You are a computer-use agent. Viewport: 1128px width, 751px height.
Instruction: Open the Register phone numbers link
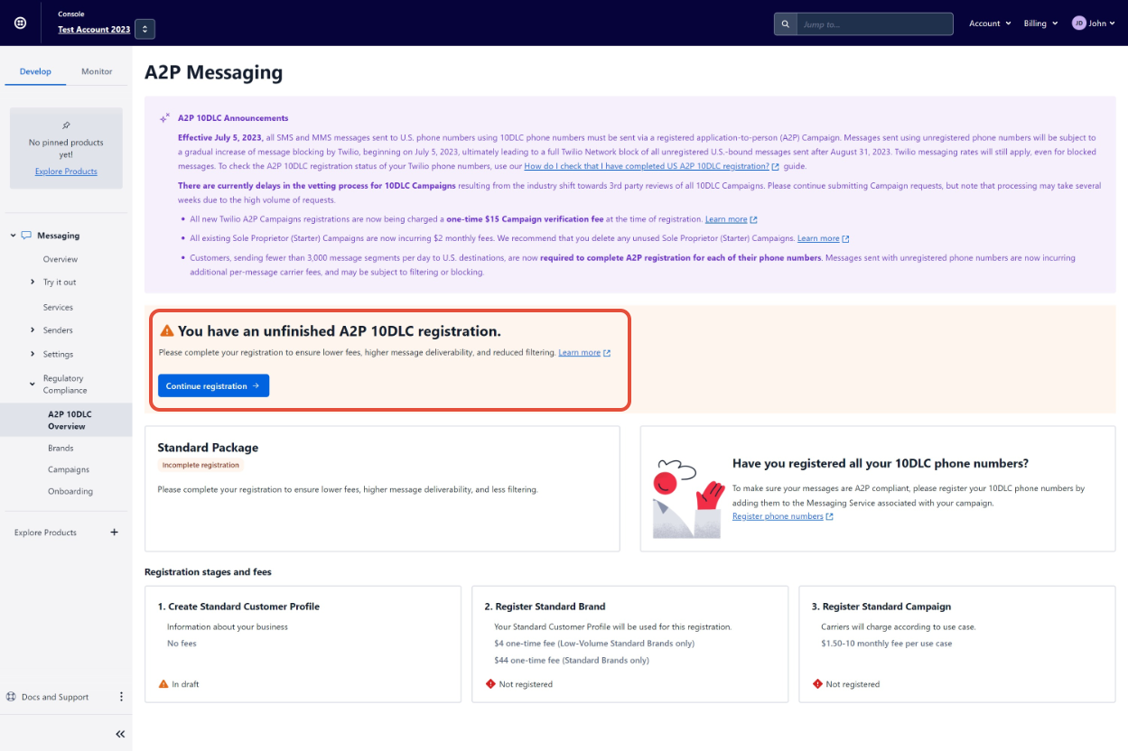(x=778, y=516)
